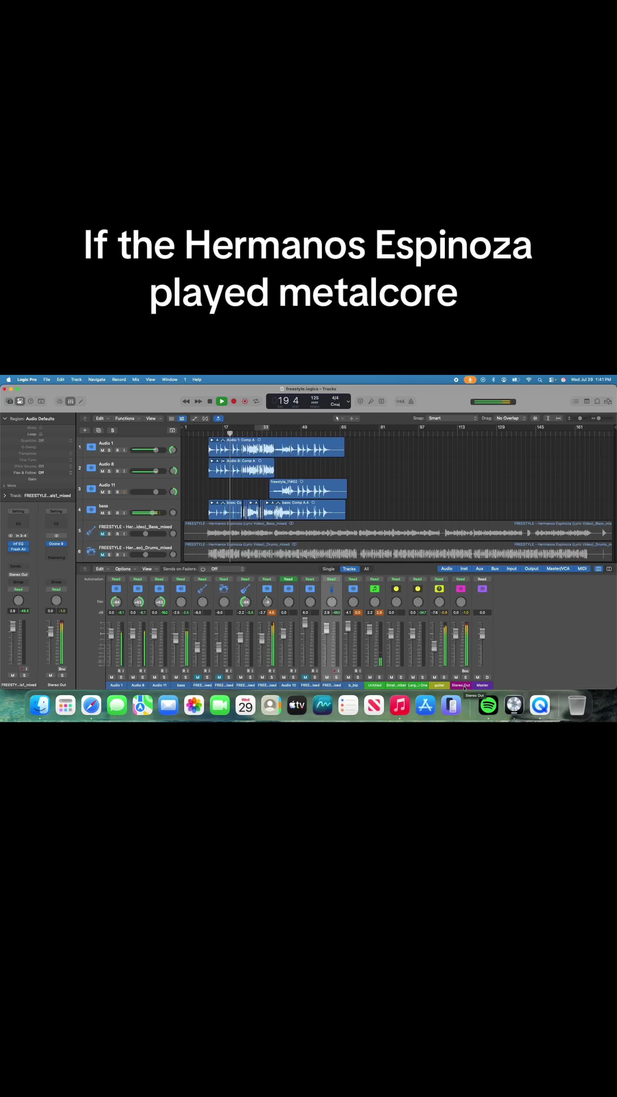Image resolution: width=617 pixels, height=1097 pixels.
Task: Open the Fresh Air plugin slot
Action: point(18,549)
